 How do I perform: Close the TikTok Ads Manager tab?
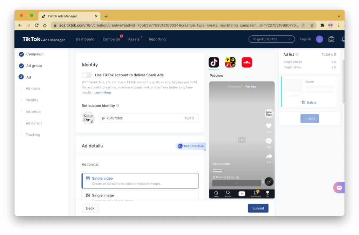96,16
